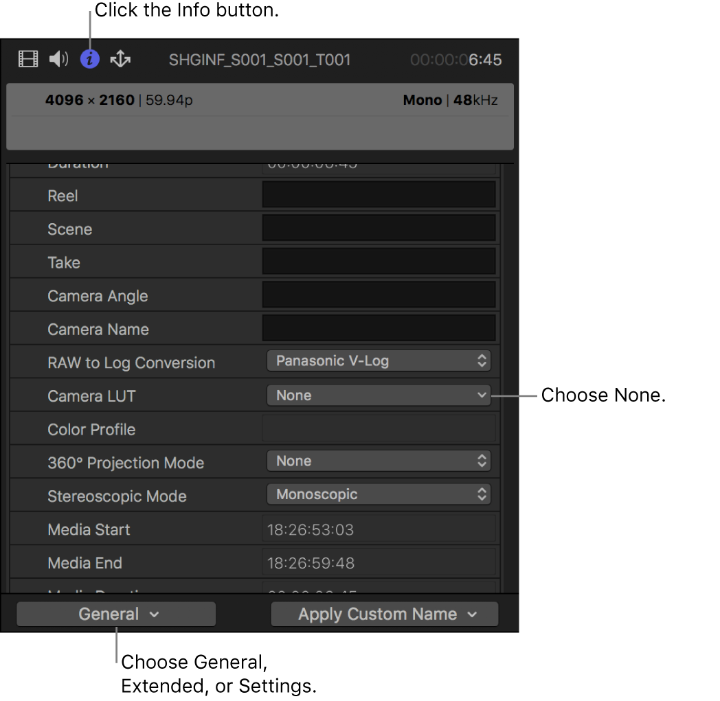Click the Color Profile field
The height and width of the screenshot is (701, 720).
(379, 428)
